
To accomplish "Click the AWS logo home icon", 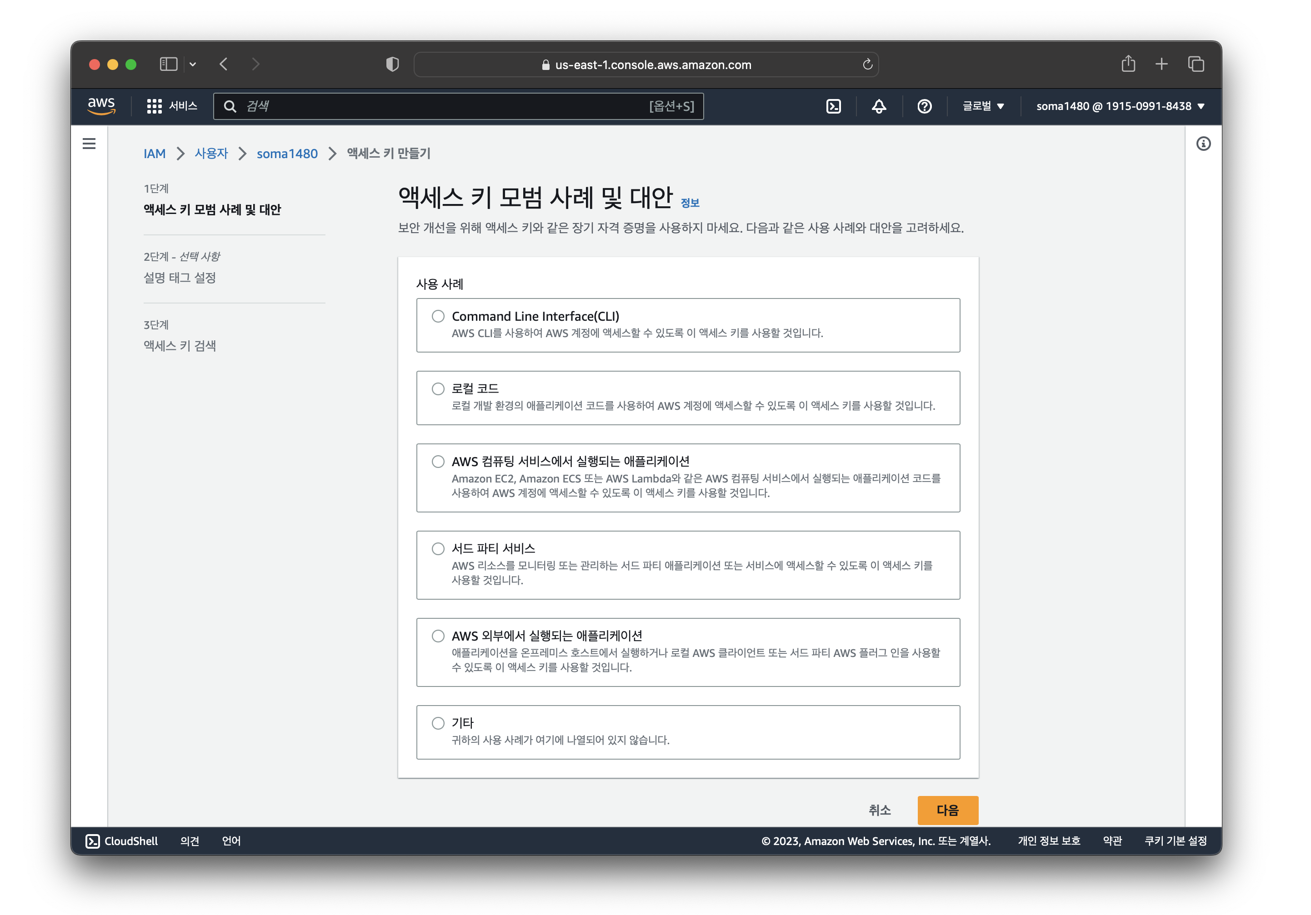I will click(102, 106).
